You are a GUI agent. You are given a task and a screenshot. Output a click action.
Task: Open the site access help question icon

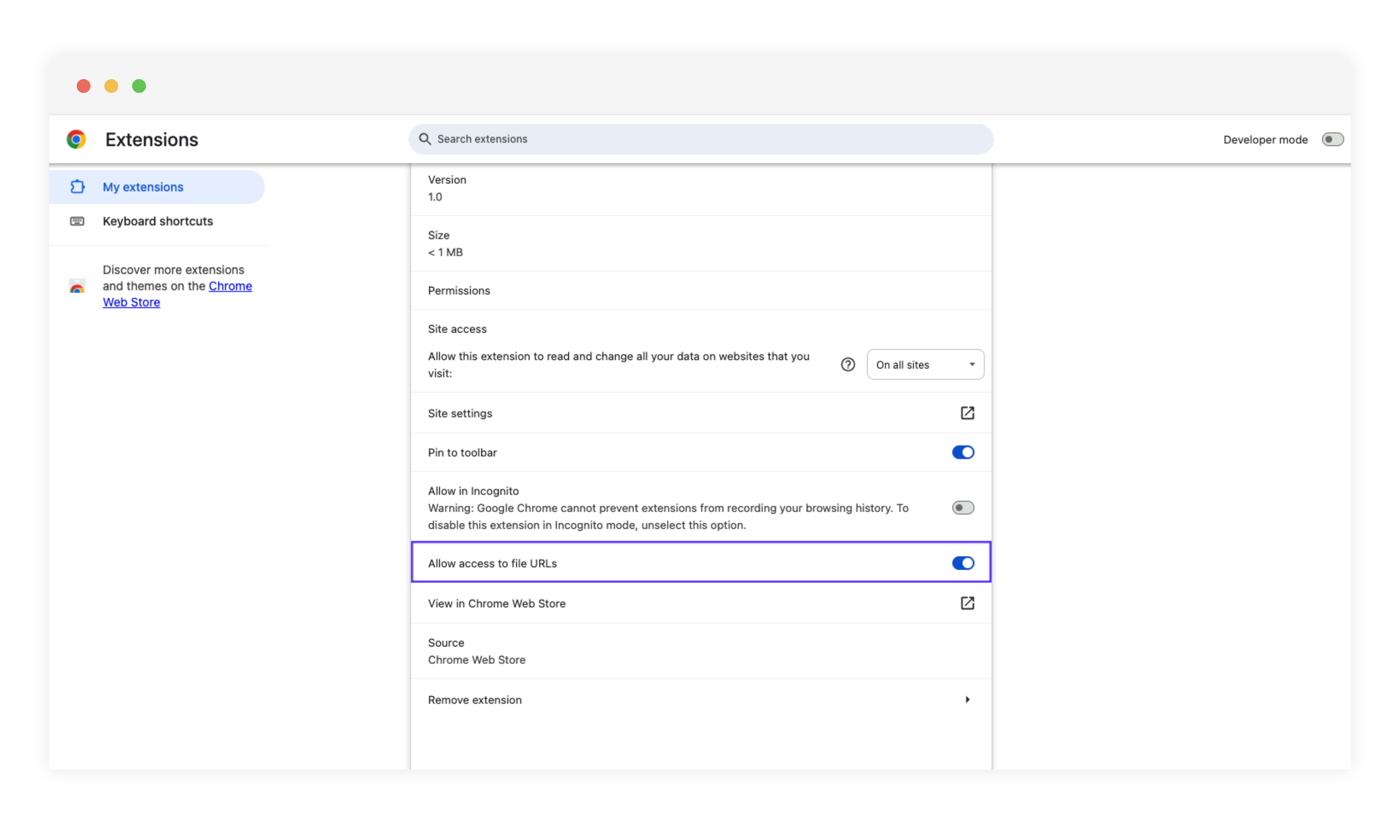tap(848, 365)
